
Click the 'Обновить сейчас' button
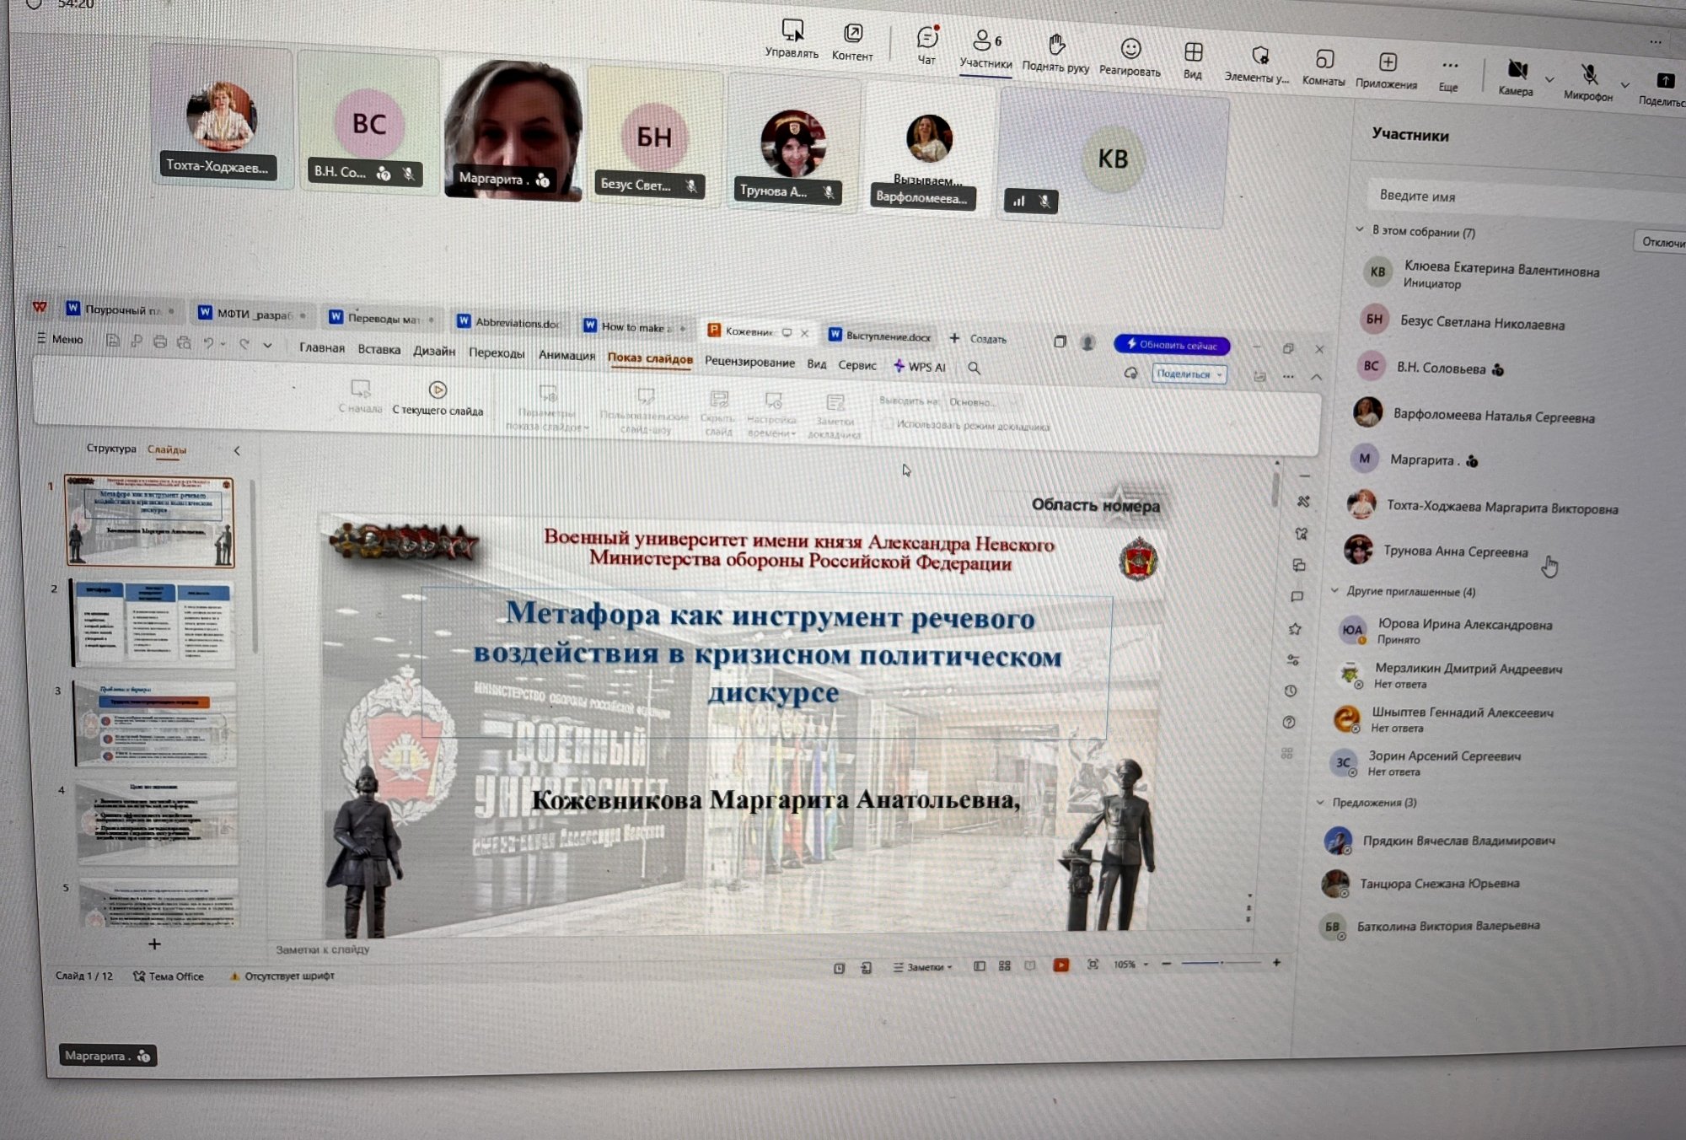(1172, 344)
